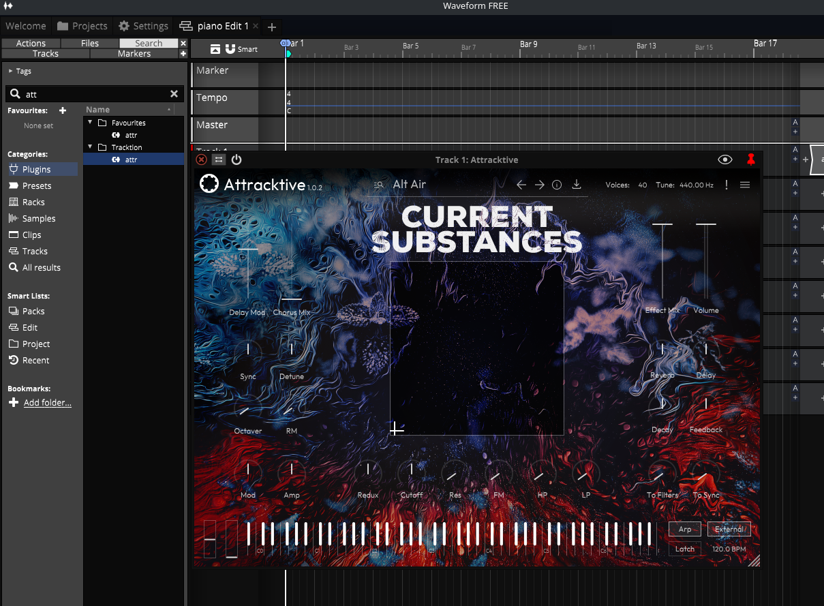The image size is (824, 606).
Task: Toggle the red pin on plugin window
Action: tap(751, 160)
